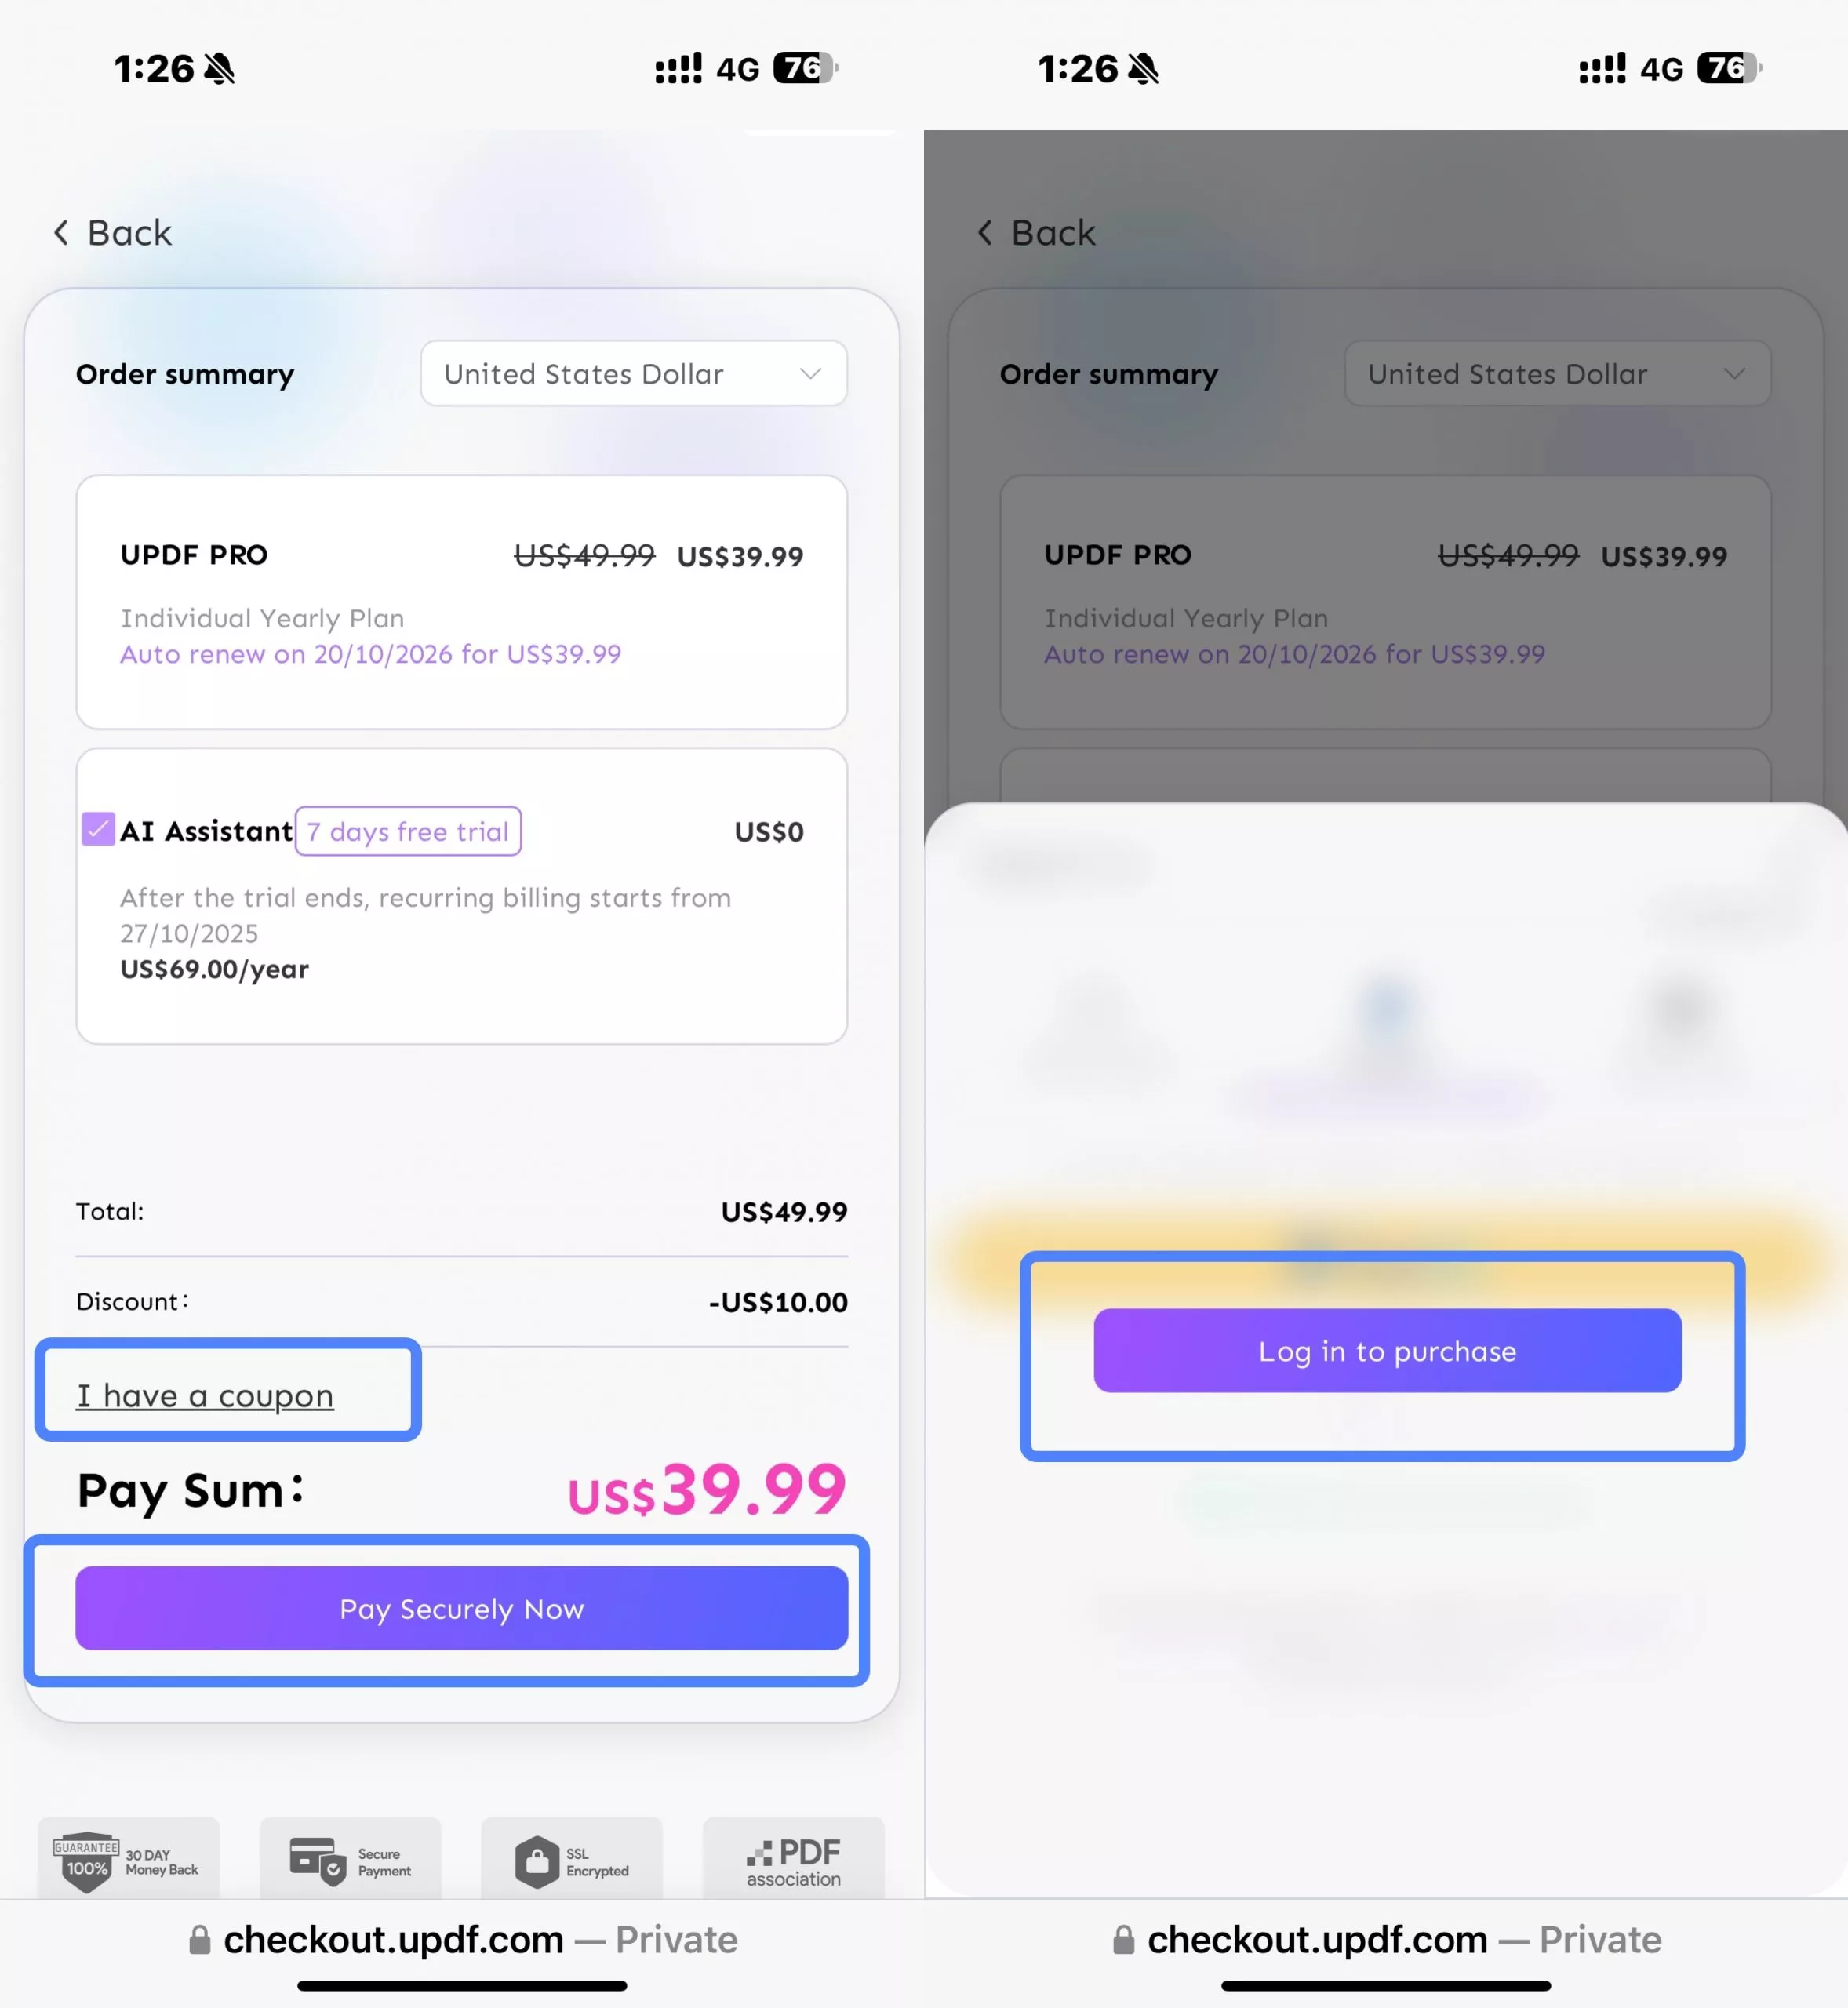Open the United States Dollar currency dropdown
The image size is (1848, 2008).
tap(634, 373)
